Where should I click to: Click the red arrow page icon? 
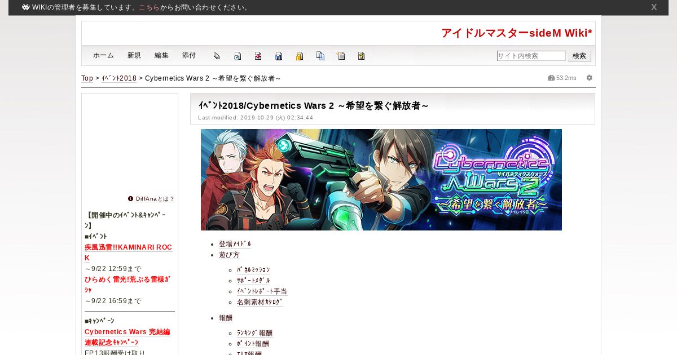[258, 56]
